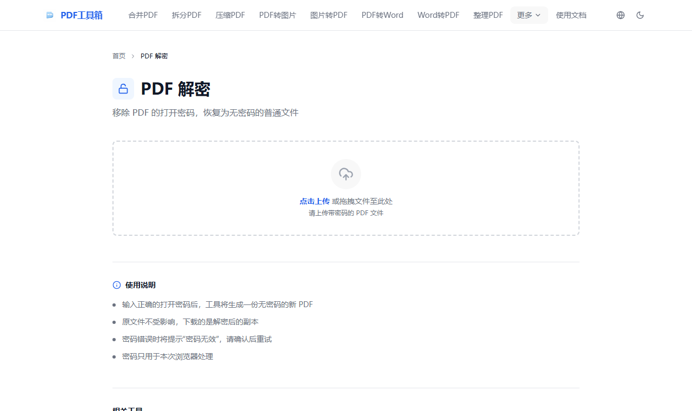The width and height of the screenshot is (692, 411).
Task: Click the breadcrumb item PDF 解密
Action: click(154, 56)
